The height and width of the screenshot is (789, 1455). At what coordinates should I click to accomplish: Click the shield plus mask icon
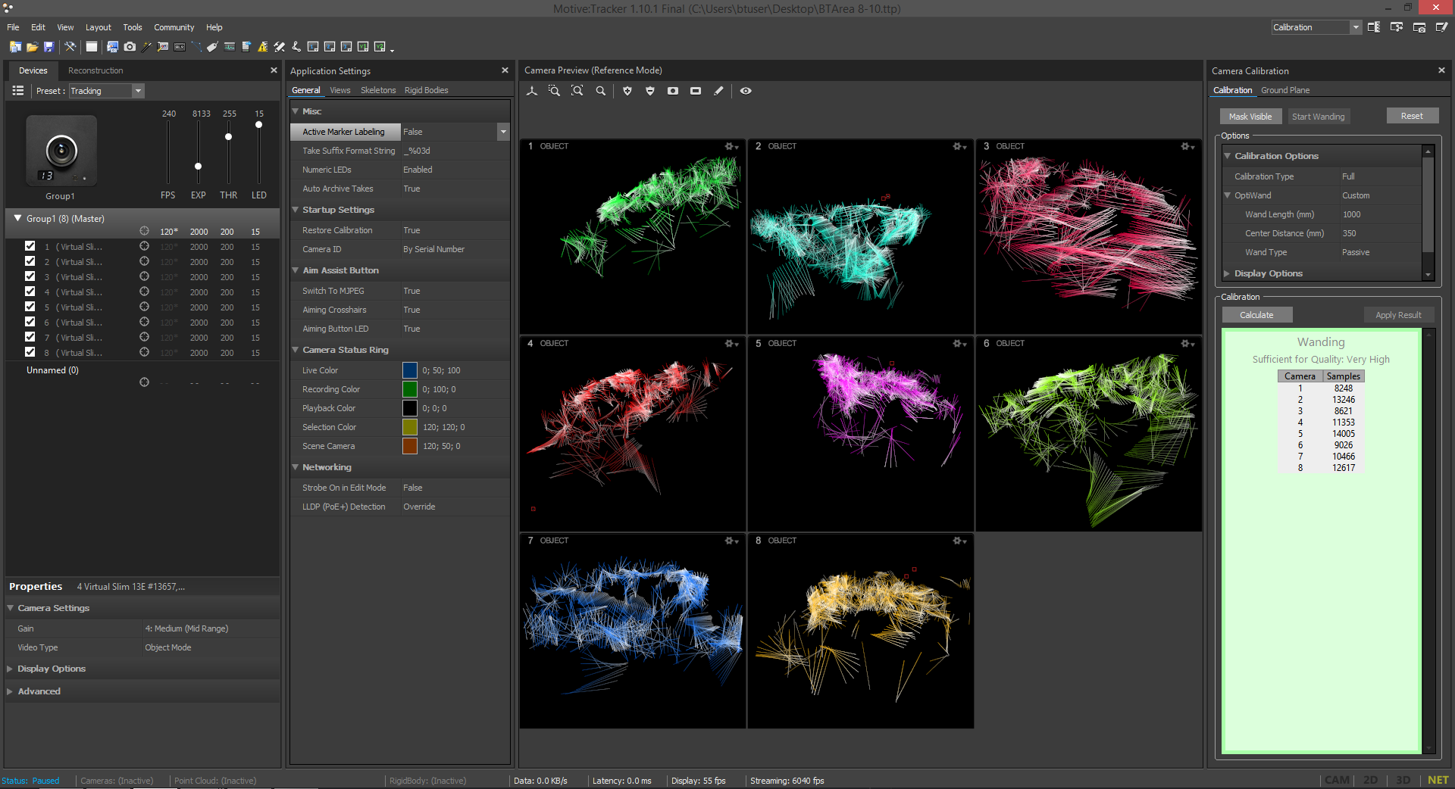point(627,91)
